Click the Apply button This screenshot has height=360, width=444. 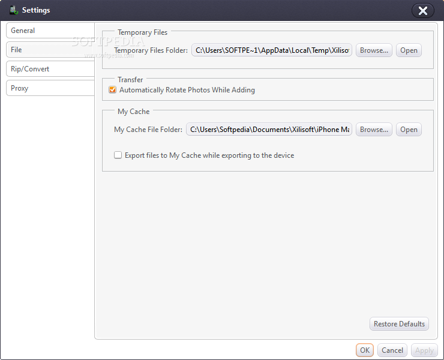[x=424, y=350]
